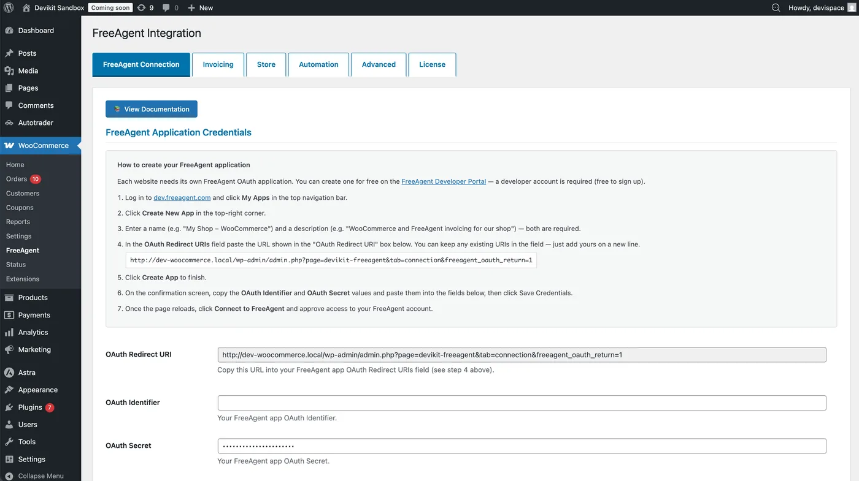Click the OAuth Identifier input field

pos(522,403)
